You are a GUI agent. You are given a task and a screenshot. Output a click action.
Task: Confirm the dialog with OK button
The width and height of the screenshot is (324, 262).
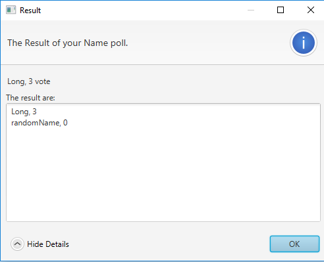coord(294,244)
